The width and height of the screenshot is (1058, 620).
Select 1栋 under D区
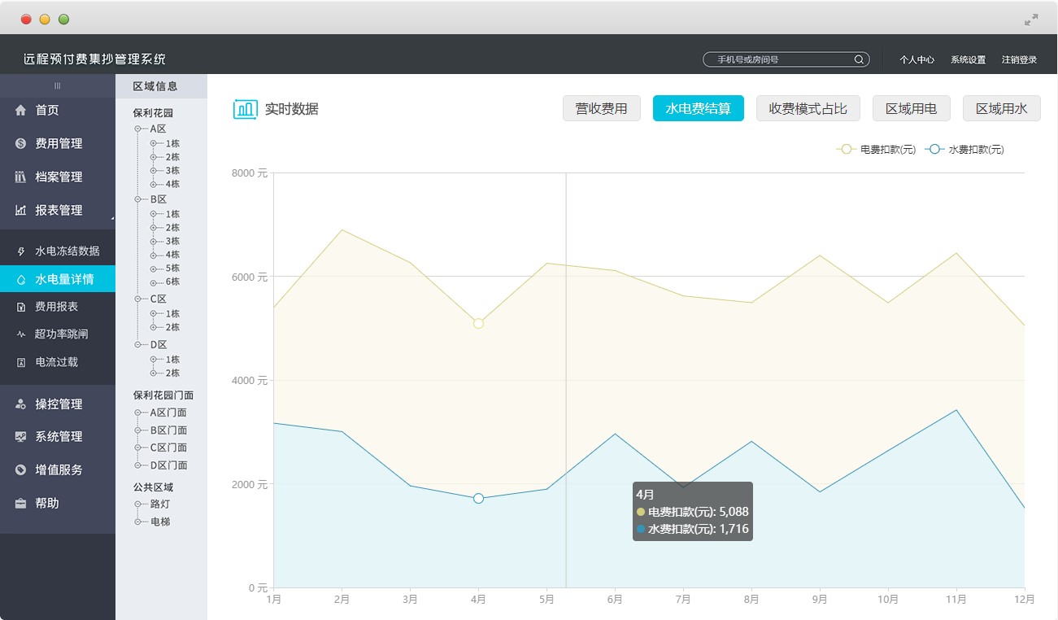point(172,360)
